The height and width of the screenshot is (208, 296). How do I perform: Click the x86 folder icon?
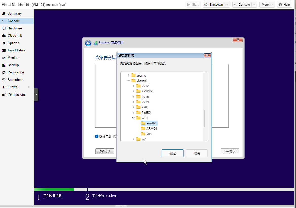[143, 134]
